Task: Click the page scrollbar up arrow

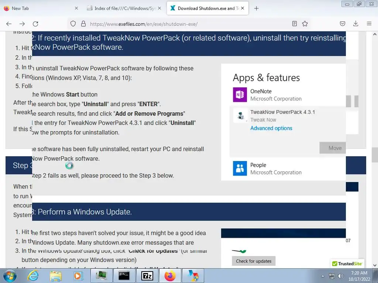Action: click(375, 34)
